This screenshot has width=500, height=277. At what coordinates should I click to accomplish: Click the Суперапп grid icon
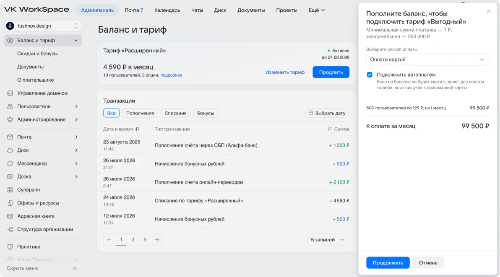coord(10,190)
